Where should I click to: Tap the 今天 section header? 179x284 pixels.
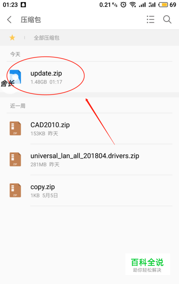(15, 54)
